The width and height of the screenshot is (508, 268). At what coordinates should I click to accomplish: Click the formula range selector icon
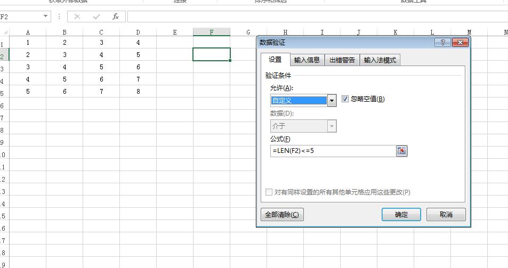[402, 151]
